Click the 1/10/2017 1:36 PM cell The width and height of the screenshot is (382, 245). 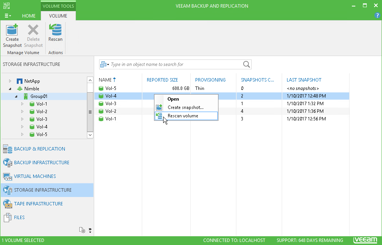click(305, 111)
